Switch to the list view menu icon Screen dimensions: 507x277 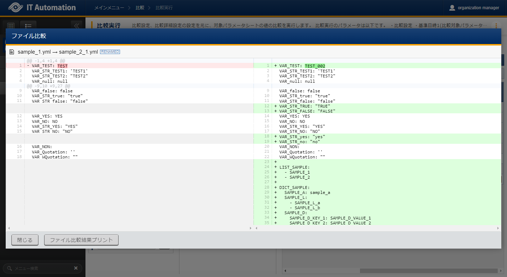[x=28, y=26]
